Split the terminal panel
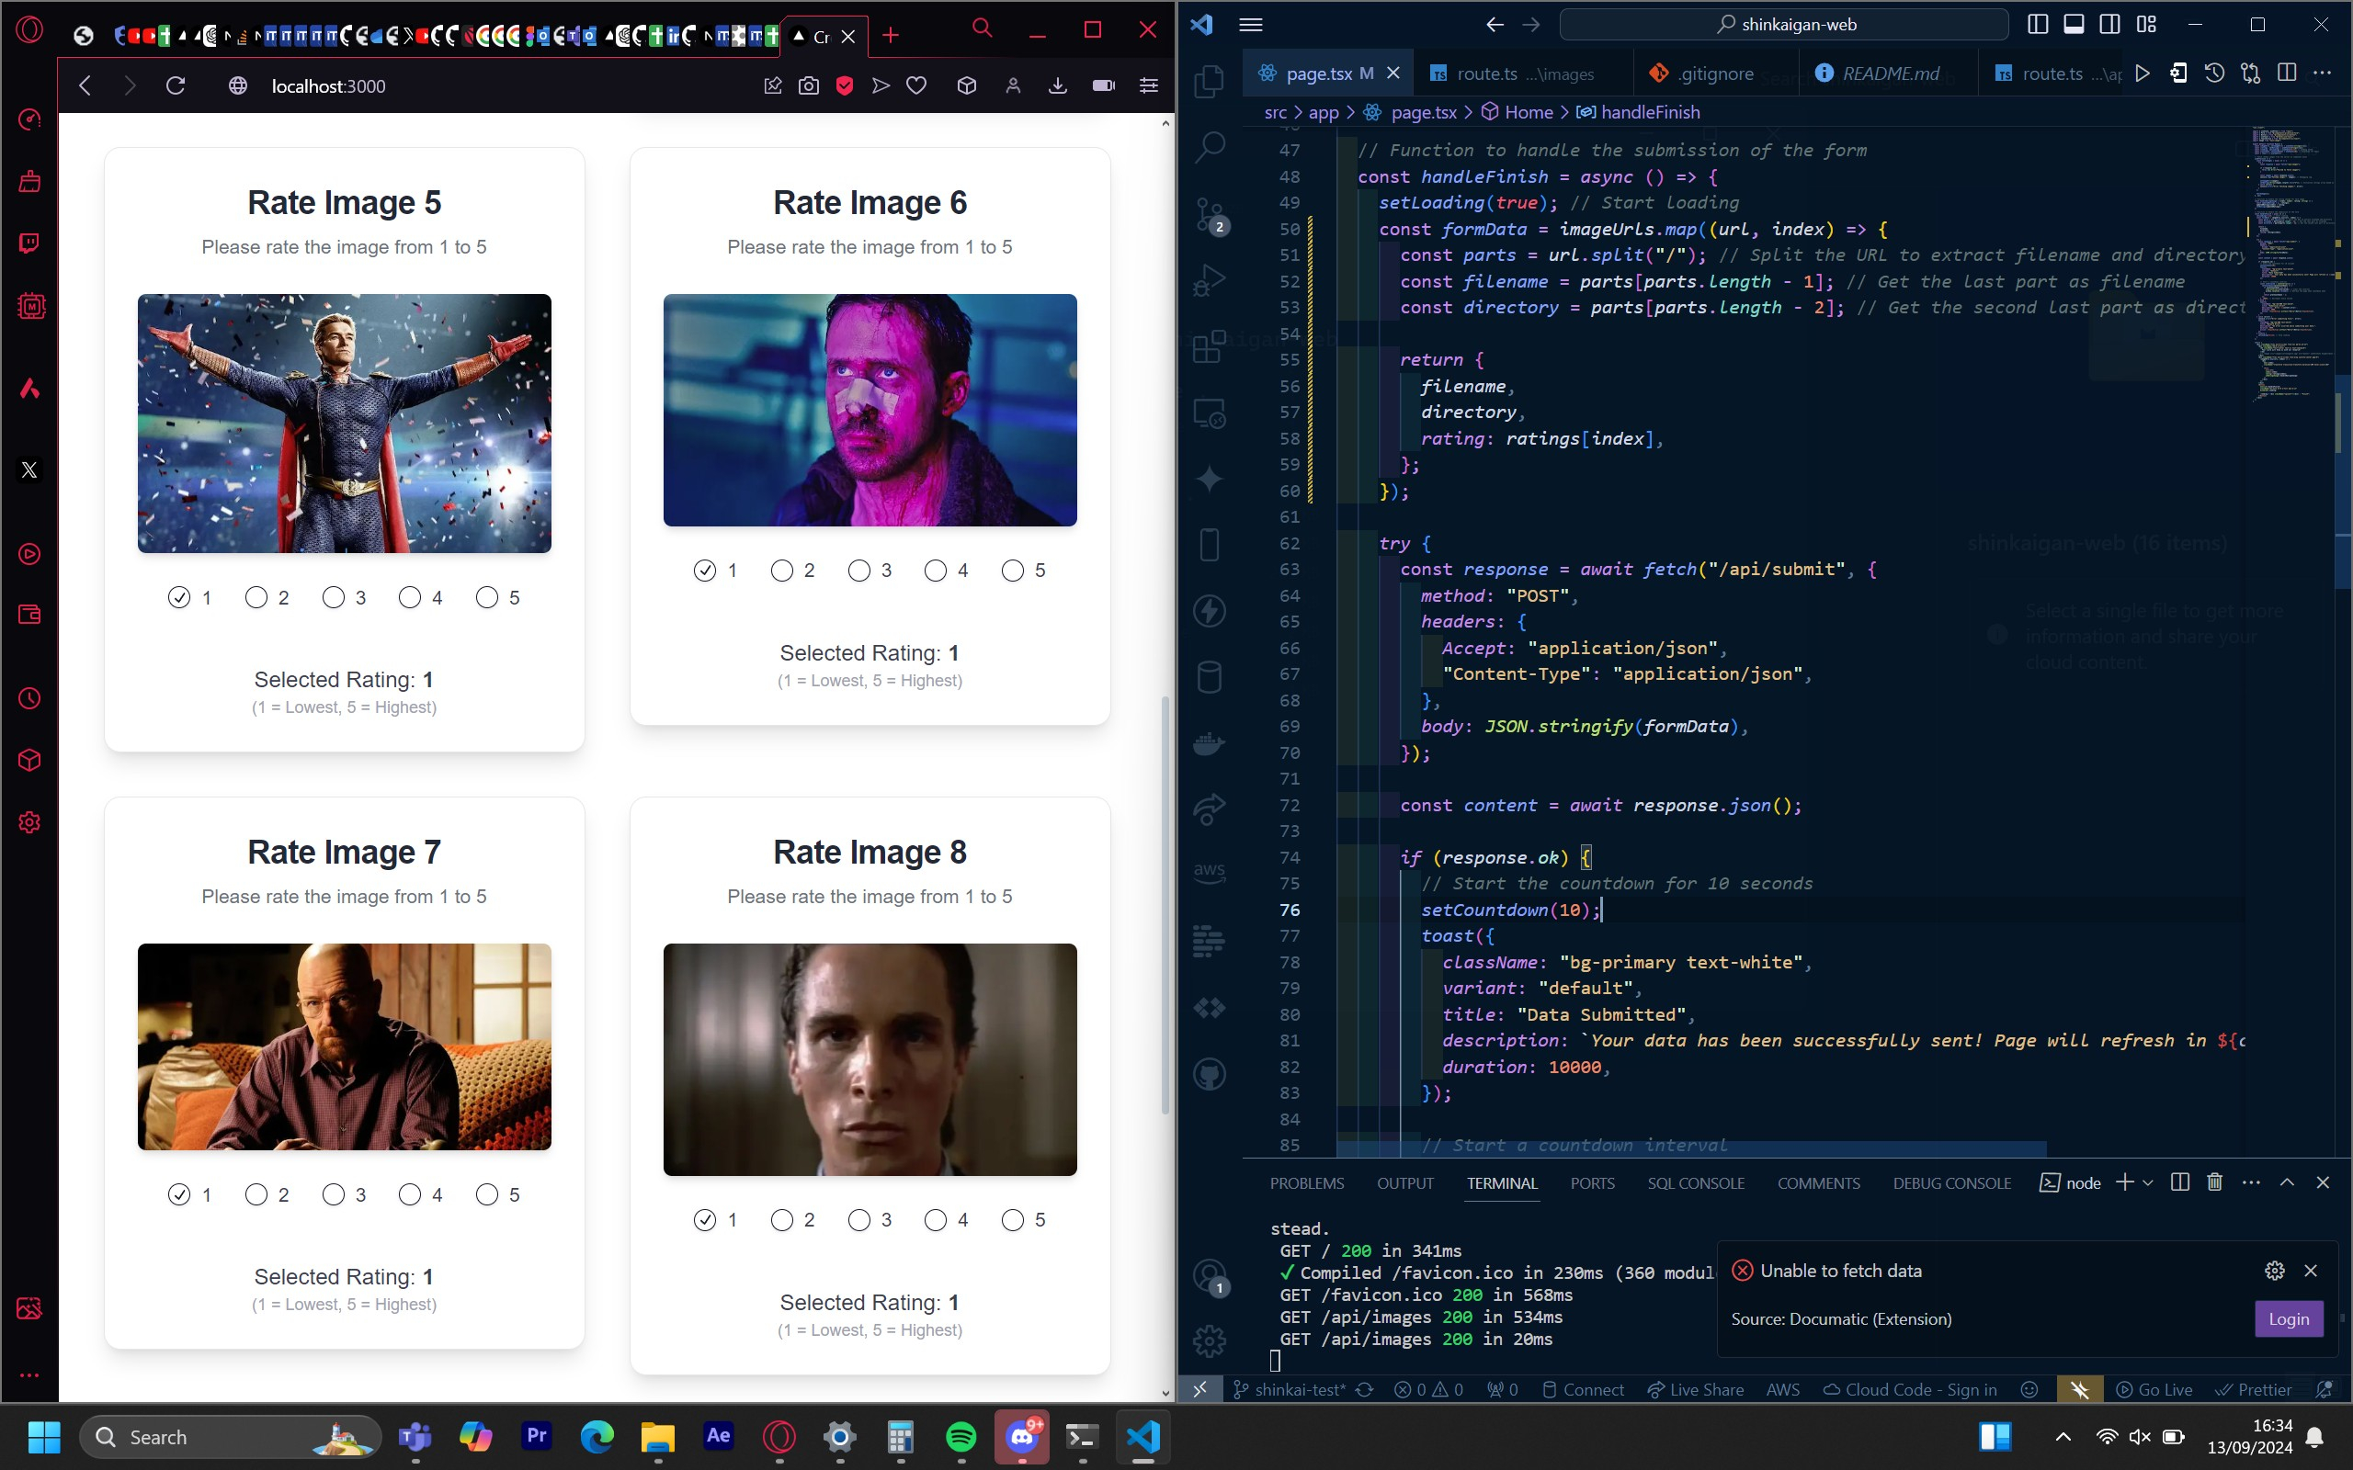 click(2179, 1182)
